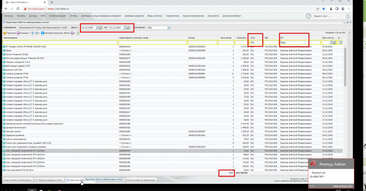Reload the page with browser refresh icon
Image resolution: width=366 pixels, height=191 pixels.
[x=18, y=9]
